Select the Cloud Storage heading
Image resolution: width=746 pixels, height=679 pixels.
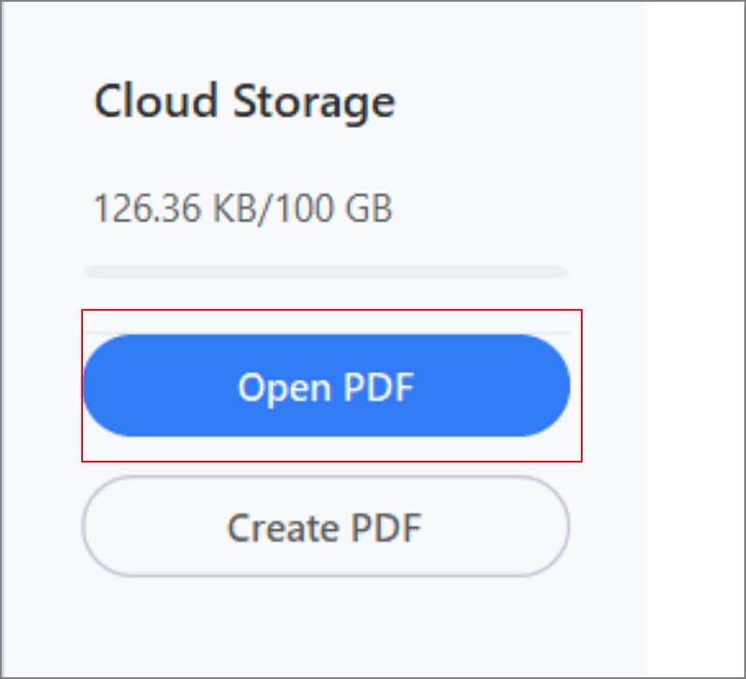click(x=245, y=102)
